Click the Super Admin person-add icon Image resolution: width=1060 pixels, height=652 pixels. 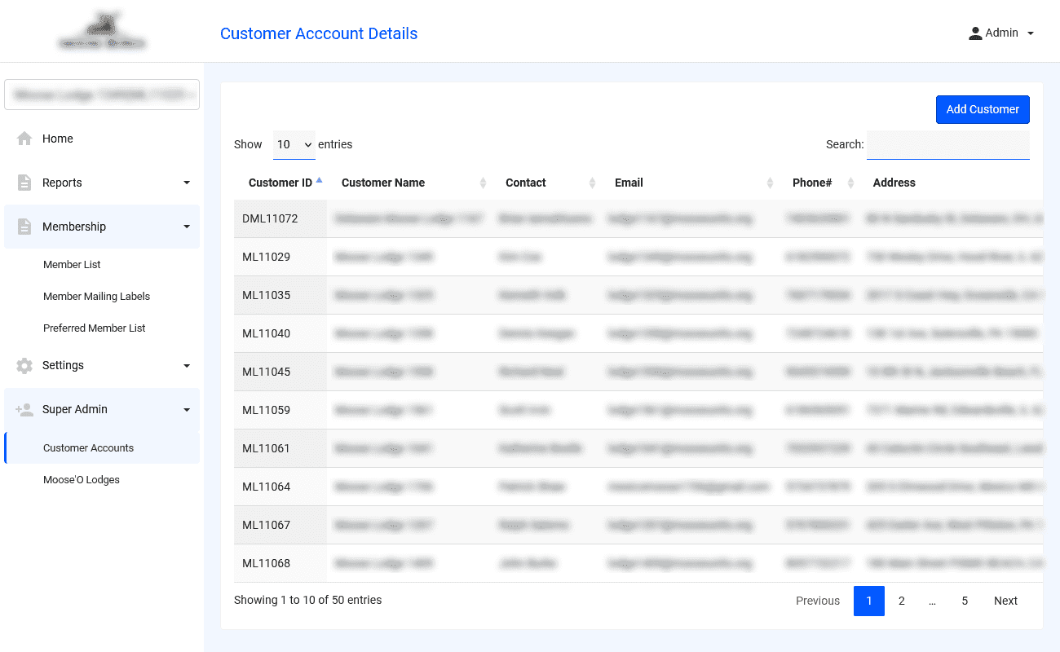click(24, 409)
